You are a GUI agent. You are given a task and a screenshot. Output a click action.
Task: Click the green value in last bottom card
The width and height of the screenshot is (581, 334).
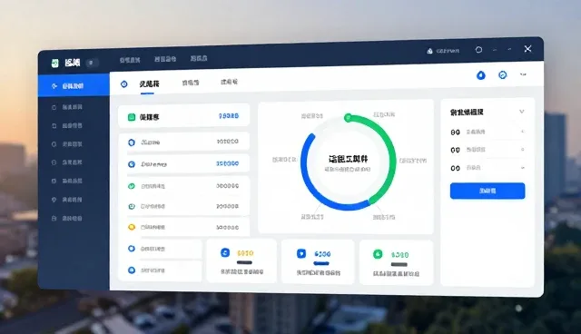(x=399, y=255)
